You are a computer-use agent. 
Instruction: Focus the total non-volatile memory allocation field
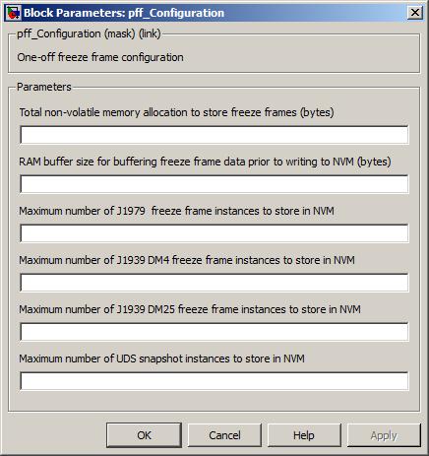(214, 135)
